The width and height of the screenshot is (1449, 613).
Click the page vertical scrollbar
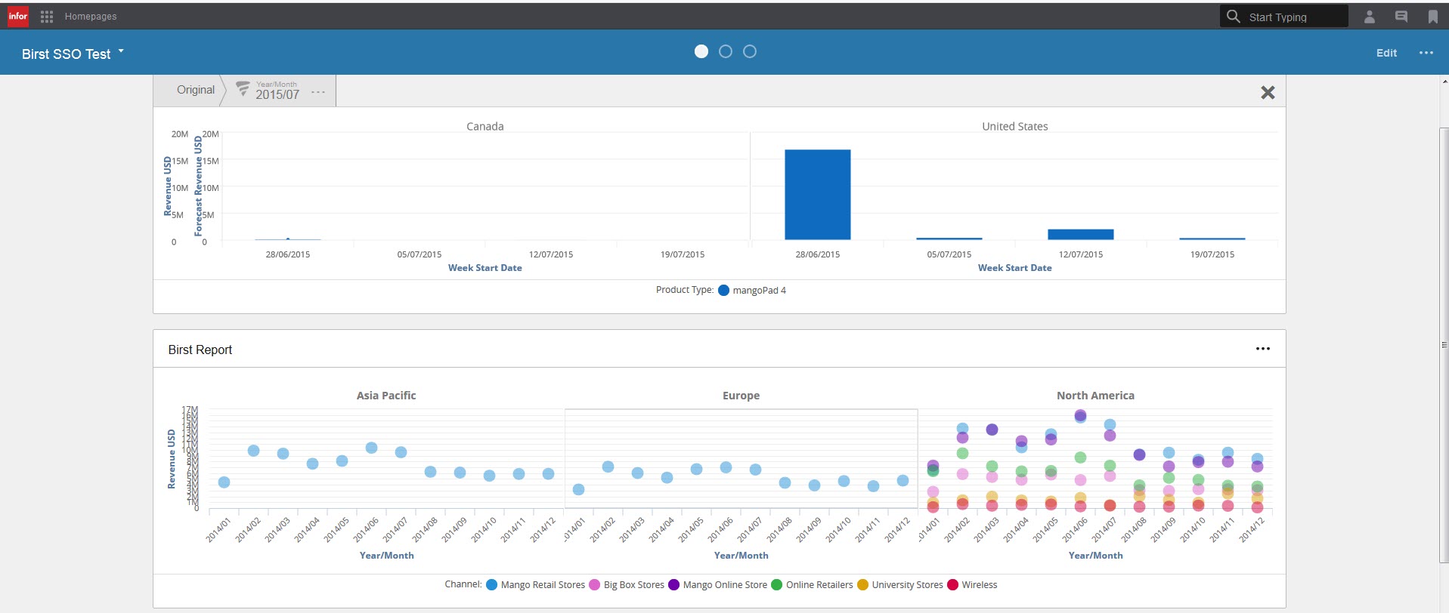click(x=1444, y=343)
